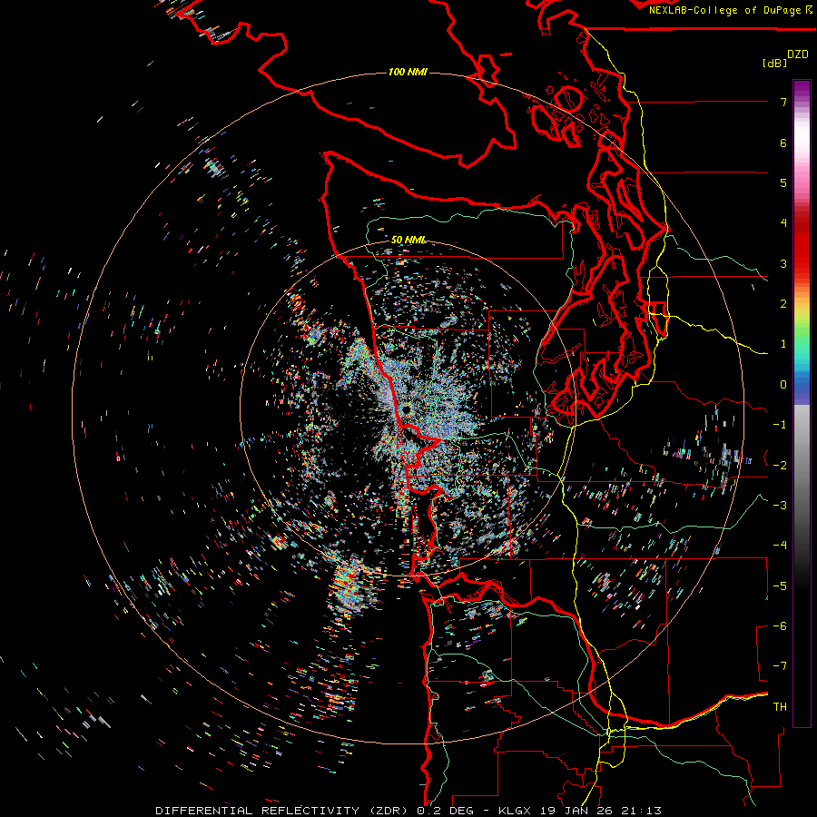Click the legend value -2
The width and height of the screenshot is (817, 817).
(780, 466)
